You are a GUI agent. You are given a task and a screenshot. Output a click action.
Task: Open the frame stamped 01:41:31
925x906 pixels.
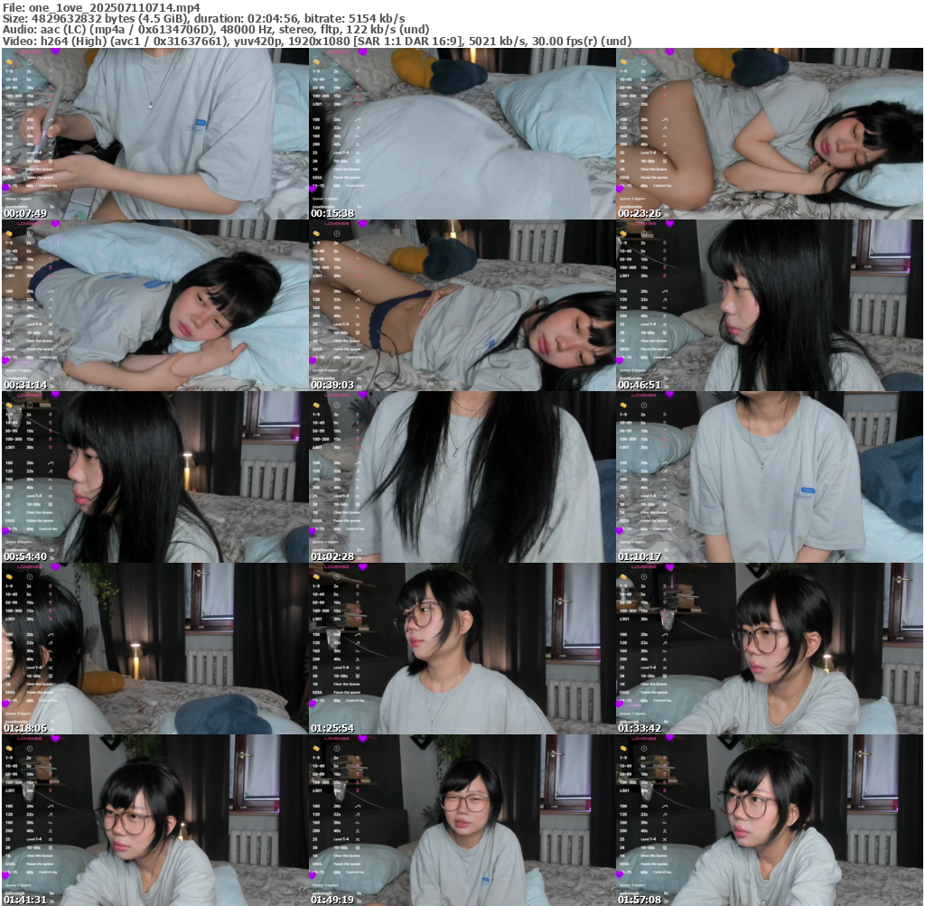click(155, 820)
